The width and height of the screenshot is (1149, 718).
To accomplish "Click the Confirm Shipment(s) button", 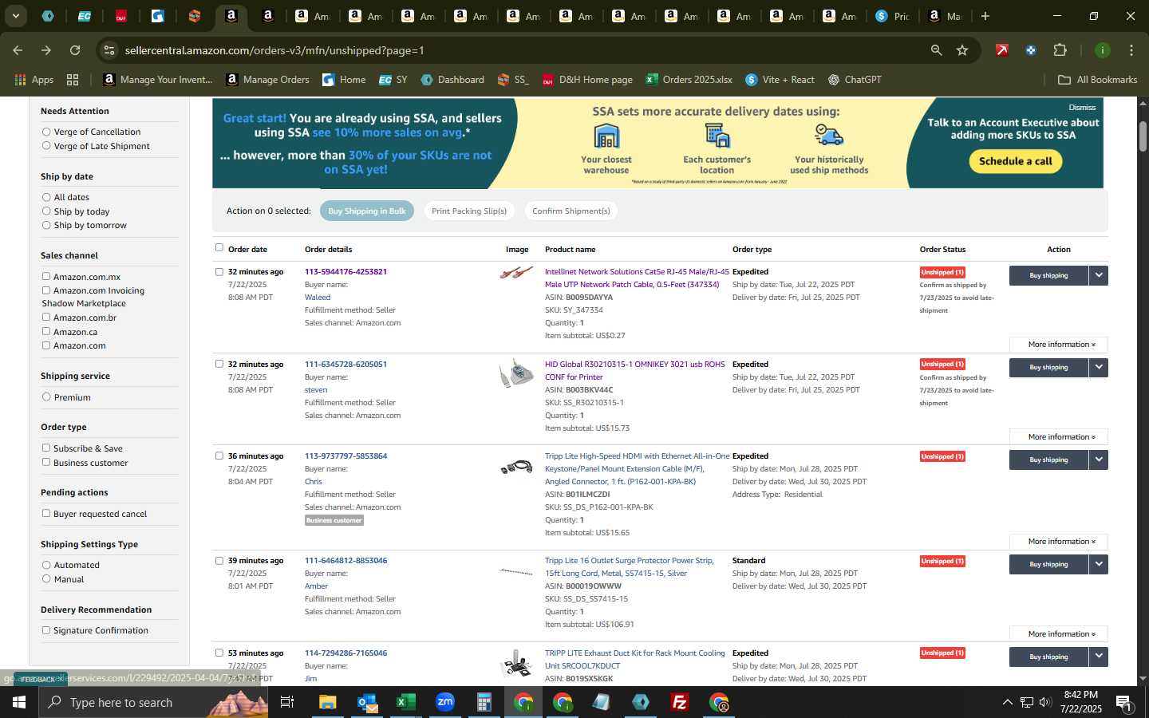I will pos(571,211).
